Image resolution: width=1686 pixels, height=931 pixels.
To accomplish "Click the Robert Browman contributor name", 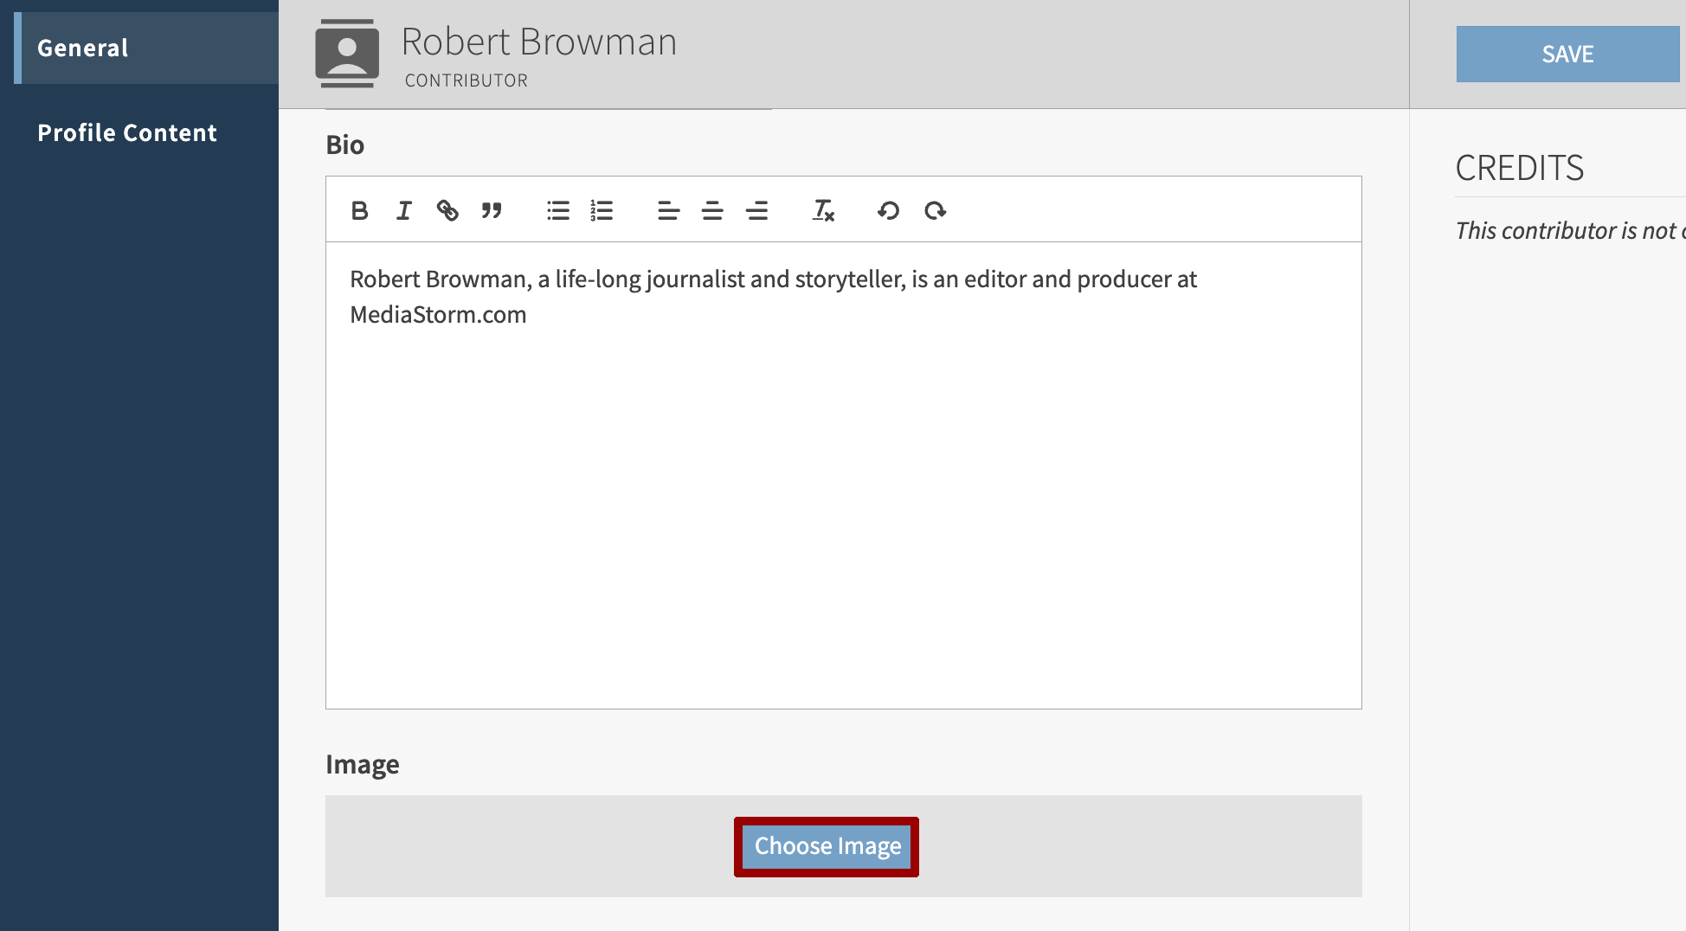I will pyautogui.click(x=538, y=42).
